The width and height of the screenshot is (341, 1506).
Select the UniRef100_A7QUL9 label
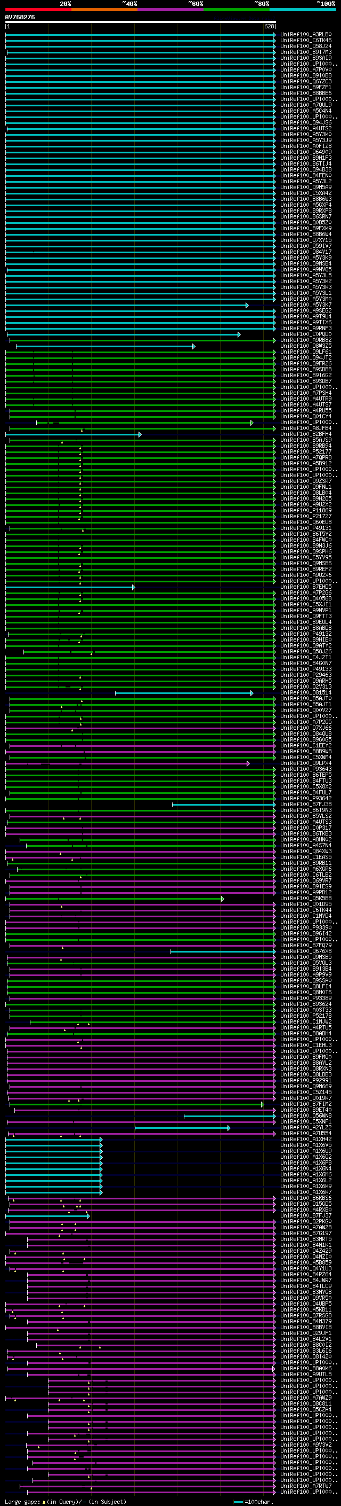pyautogui.click(x=305, y=105)
